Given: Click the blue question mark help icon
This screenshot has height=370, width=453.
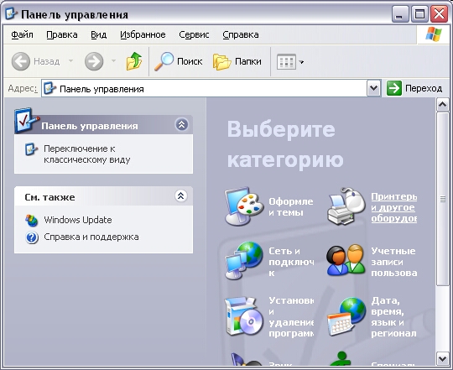Looking at the screenshot, I should (32, 237).
